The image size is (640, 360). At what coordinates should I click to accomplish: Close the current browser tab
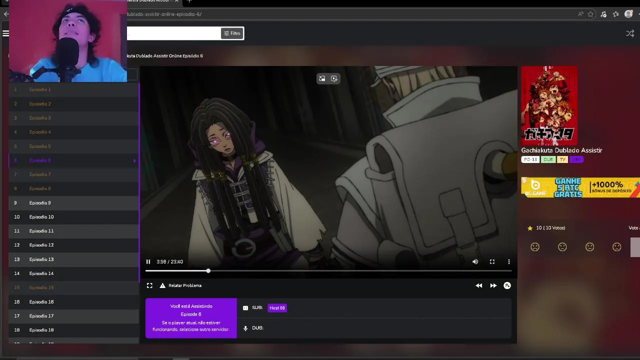tap(176, 1)
